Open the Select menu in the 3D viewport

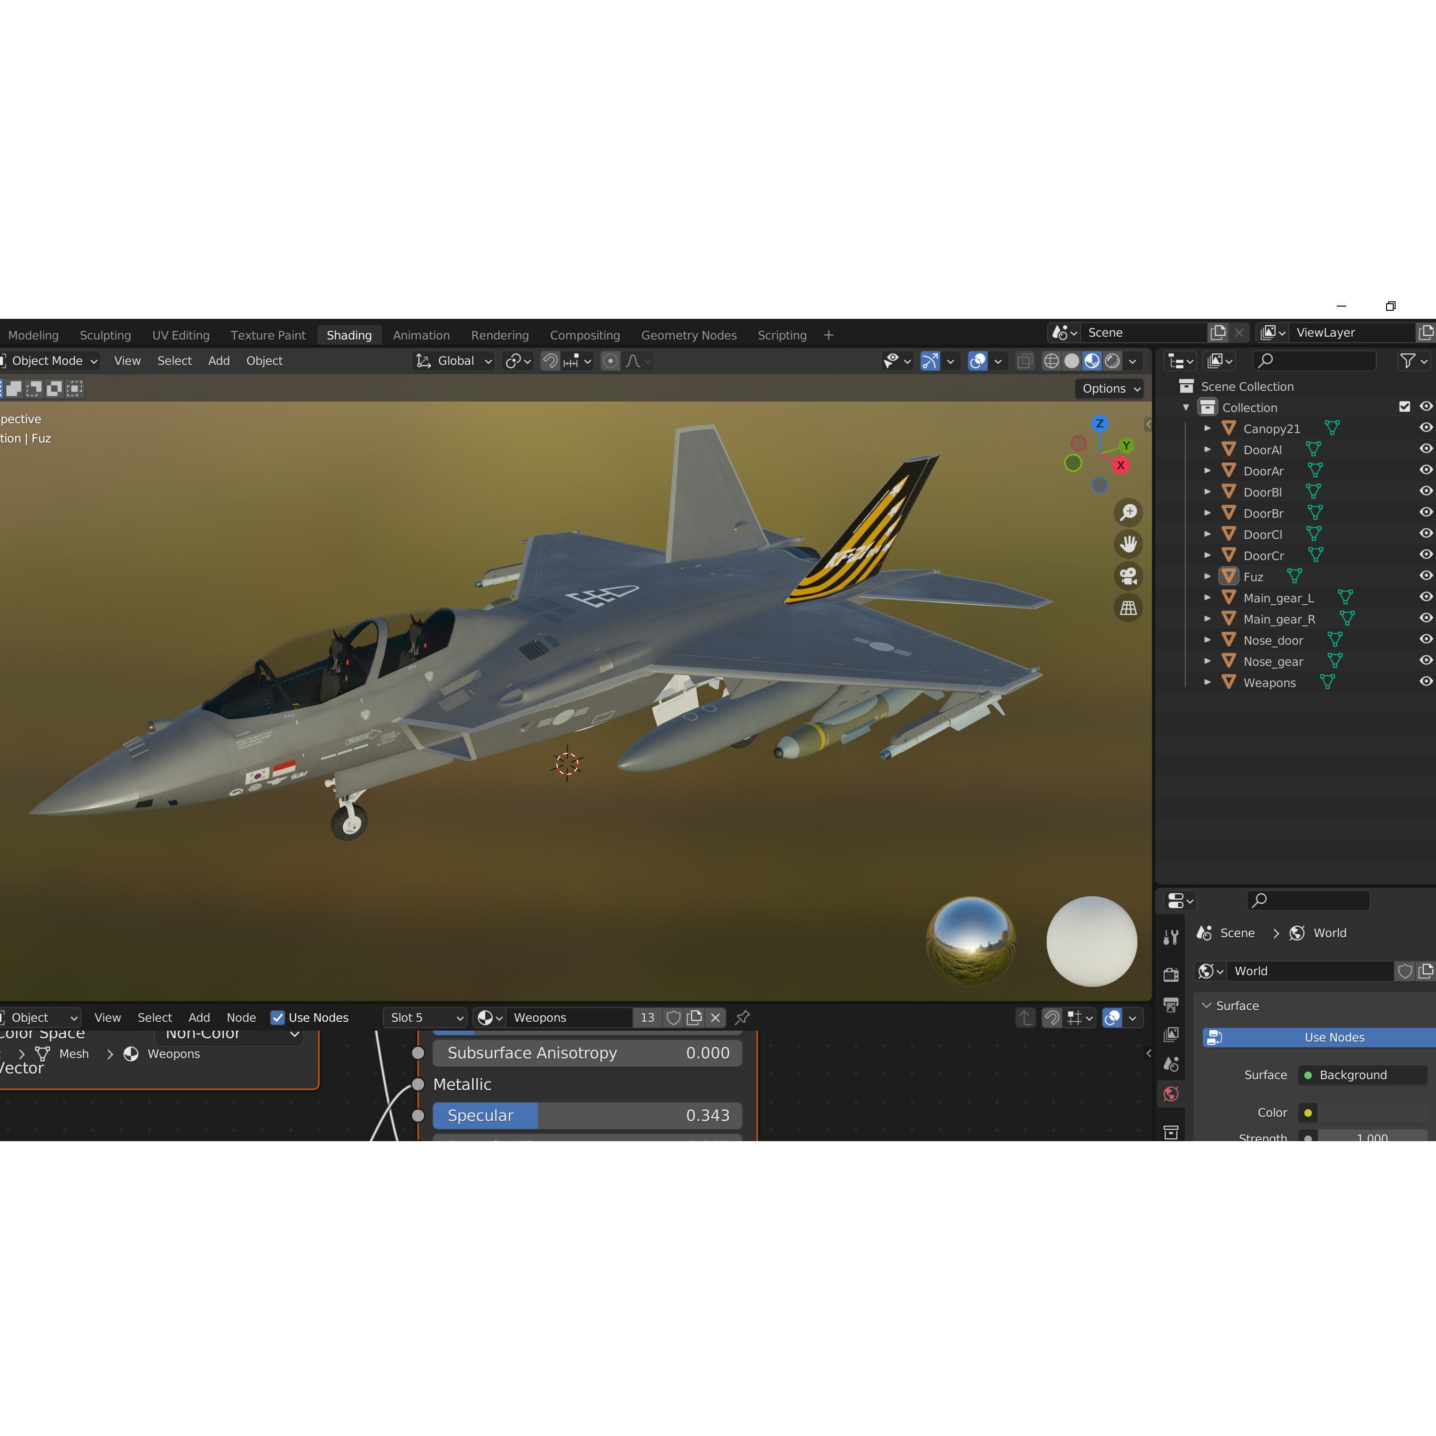pos(174,361)
